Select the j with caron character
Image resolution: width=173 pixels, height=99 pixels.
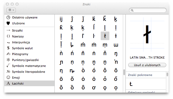pyautogui.click(x=83, y=19)
